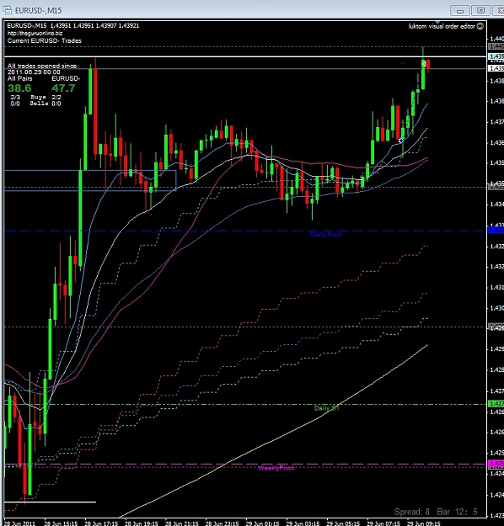Click the All Pairs heading
The image size is (504, 526).
20,78
